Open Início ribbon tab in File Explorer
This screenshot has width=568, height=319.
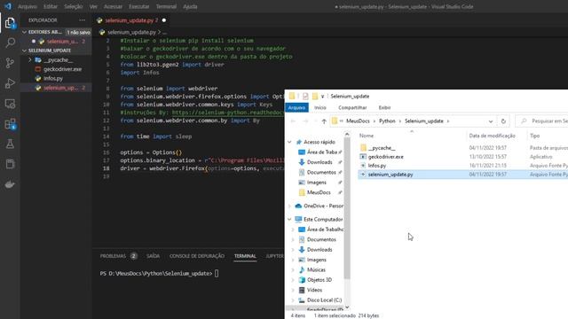pos(320,107)
